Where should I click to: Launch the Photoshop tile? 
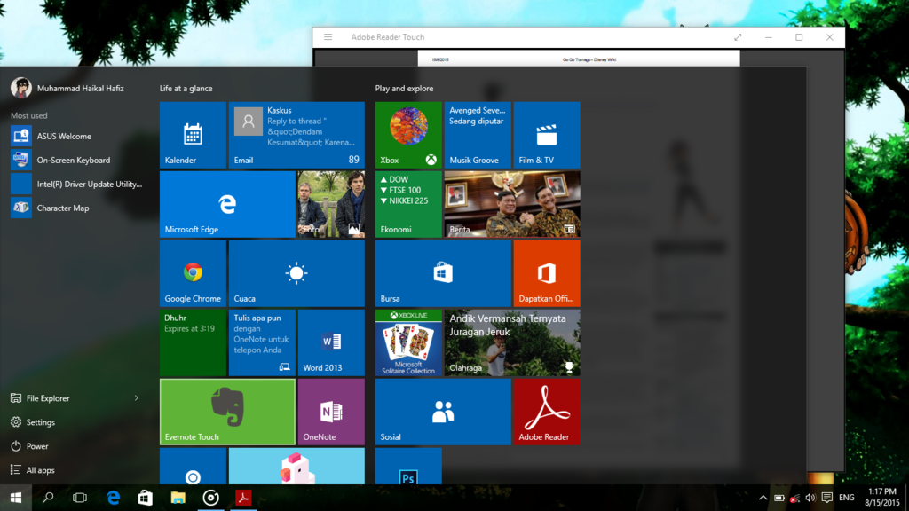point(408,466)
